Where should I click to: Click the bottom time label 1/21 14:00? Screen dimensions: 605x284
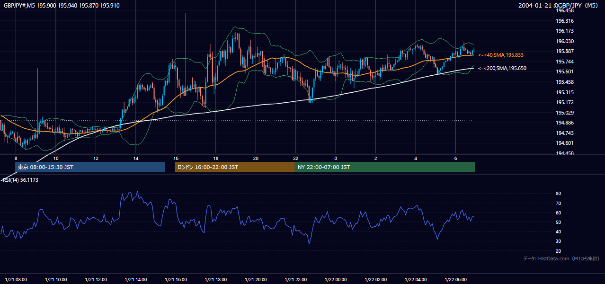[136, 280]
